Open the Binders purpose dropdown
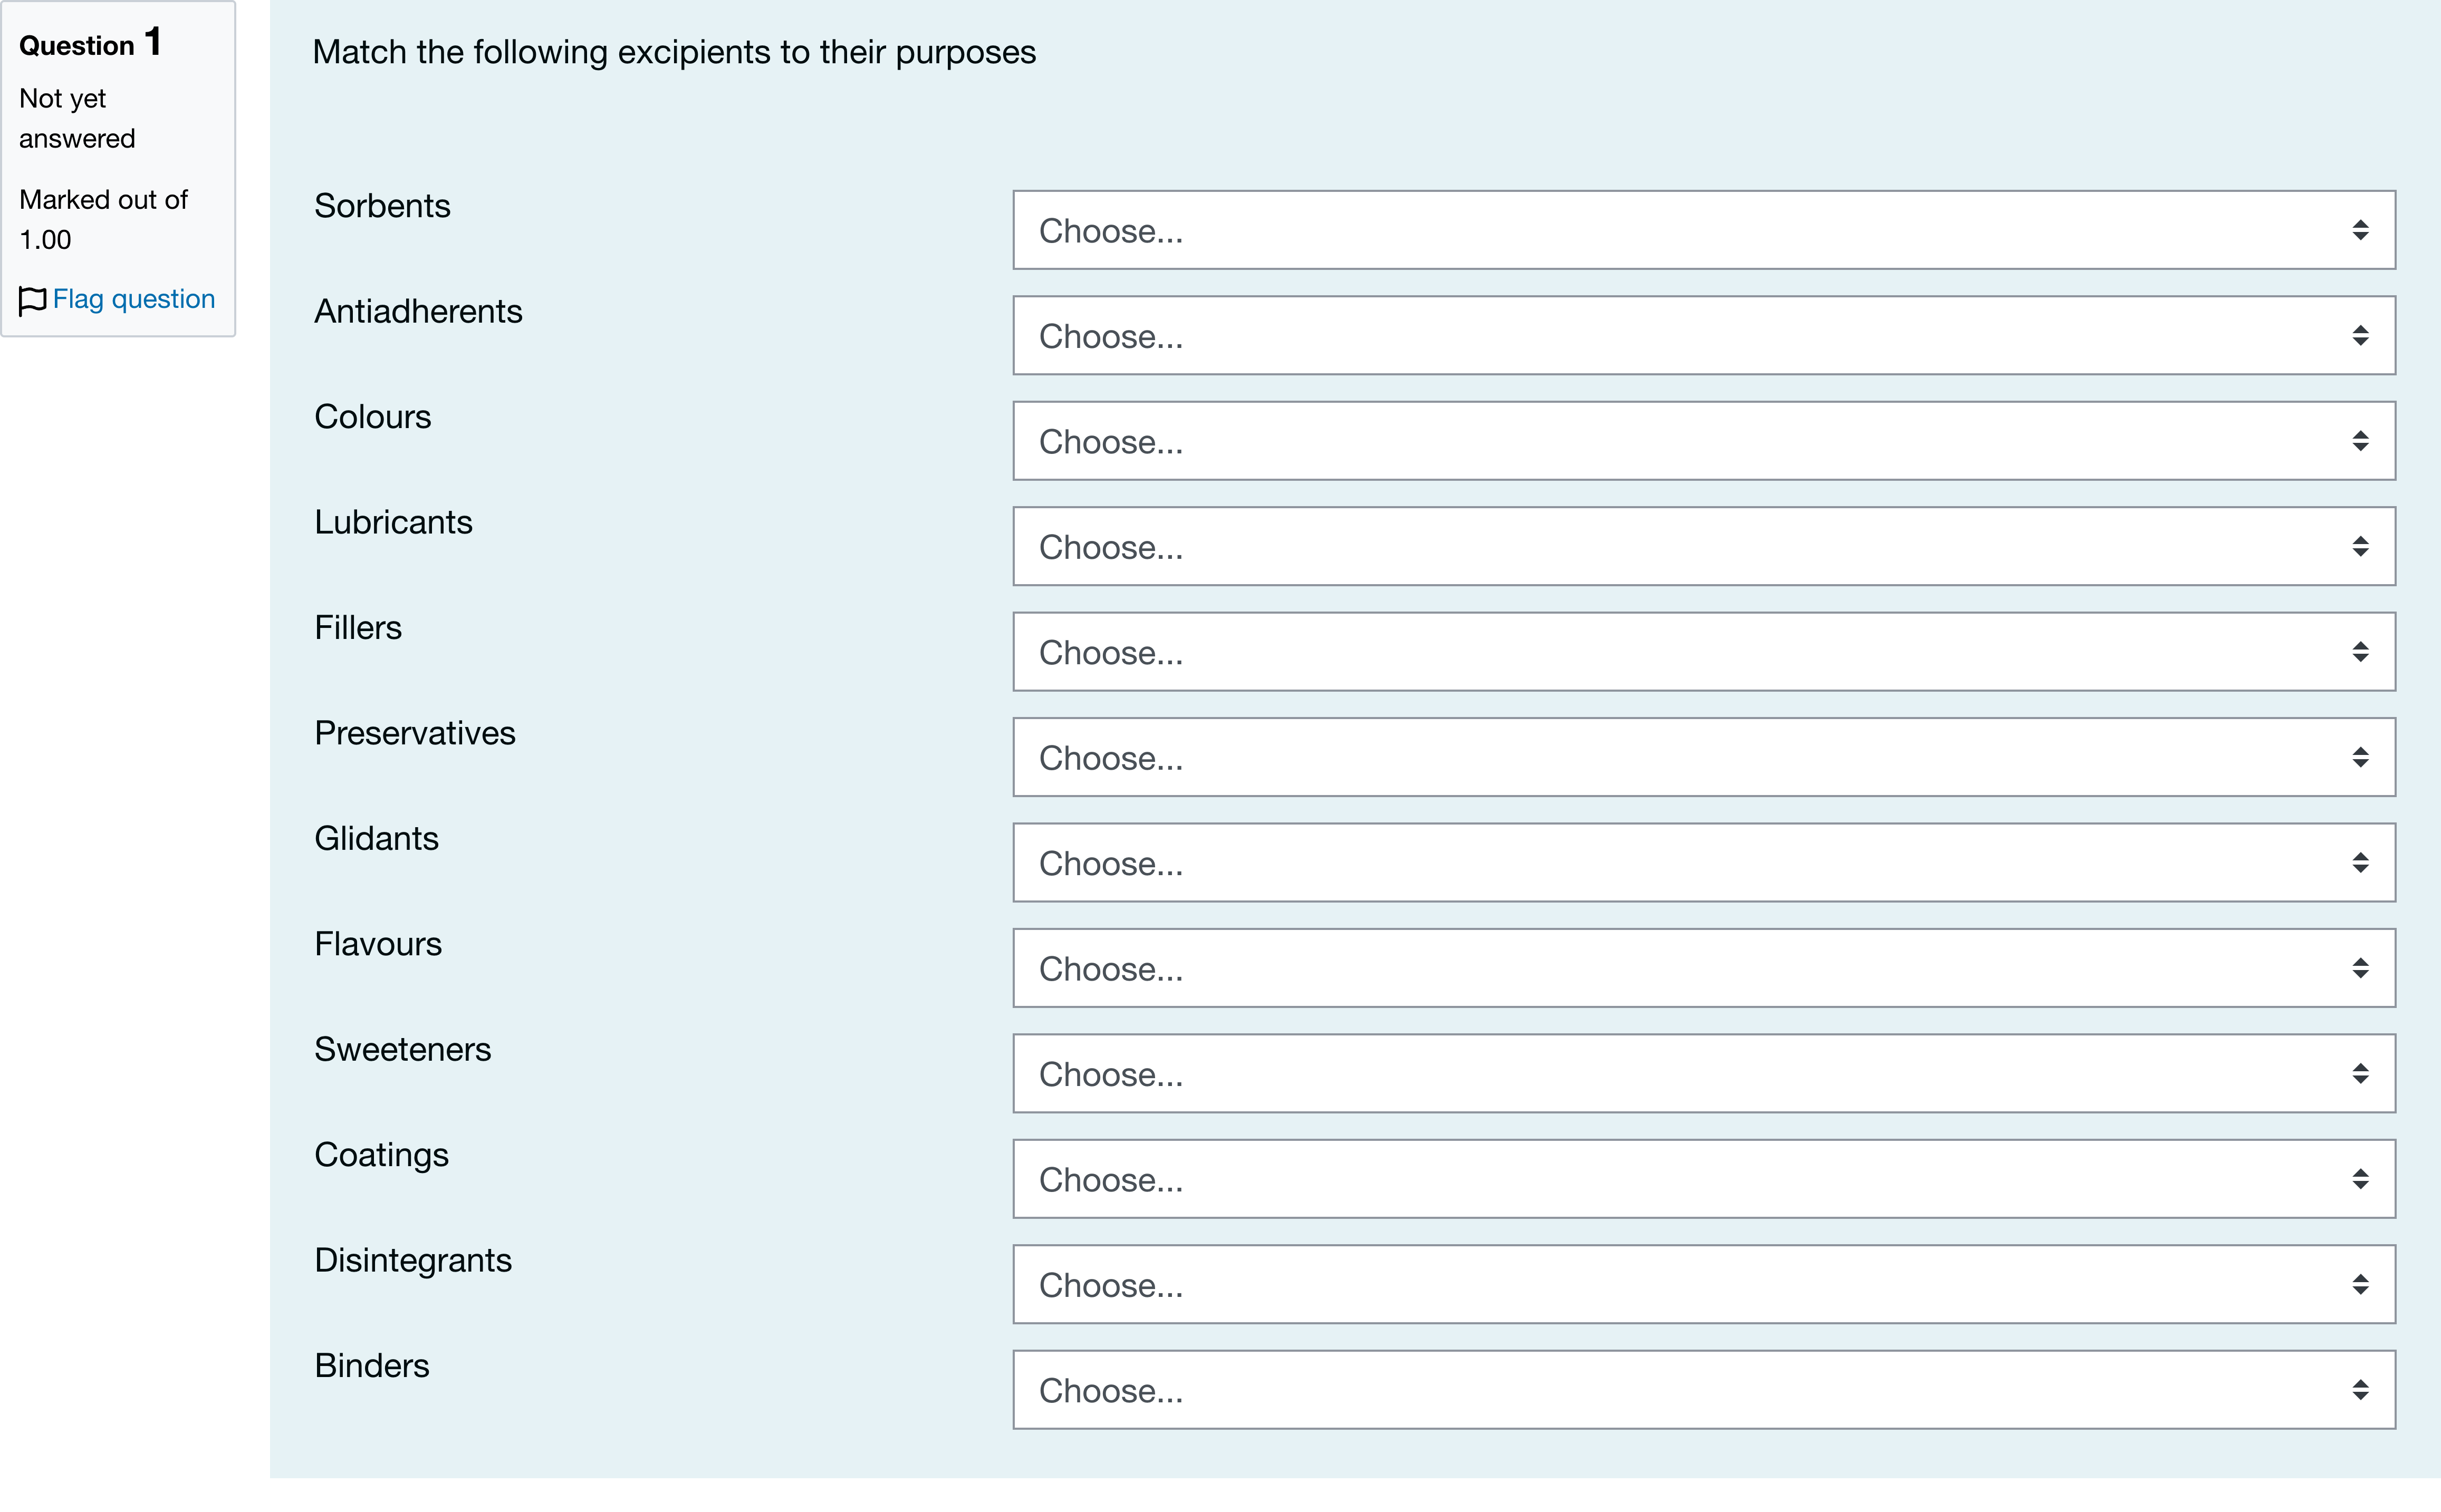2441x1512 pixels. [1704, 1390]
